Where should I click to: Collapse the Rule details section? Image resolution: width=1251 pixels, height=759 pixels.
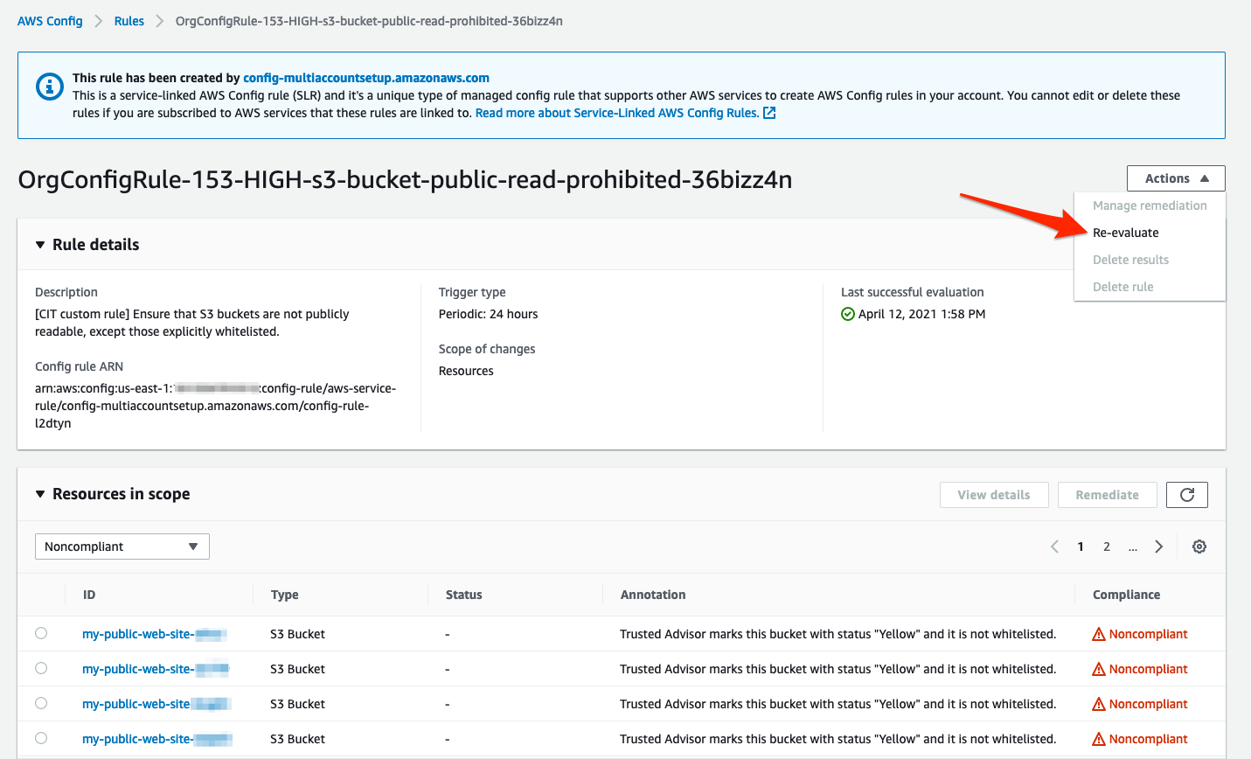point(40,245)
